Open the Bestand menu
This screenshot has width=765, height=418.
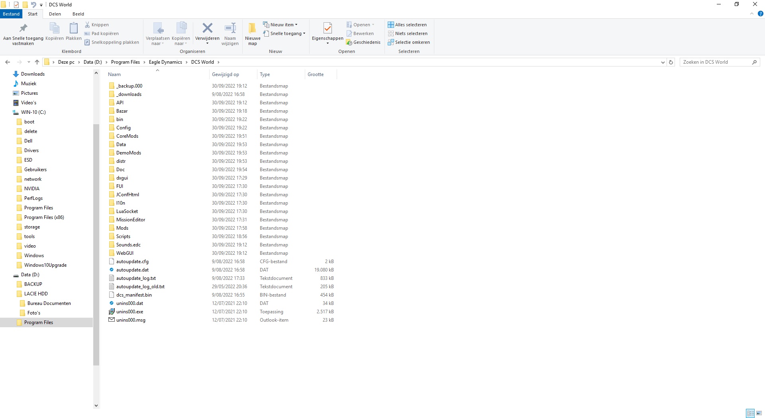click(x=11, y=14)
